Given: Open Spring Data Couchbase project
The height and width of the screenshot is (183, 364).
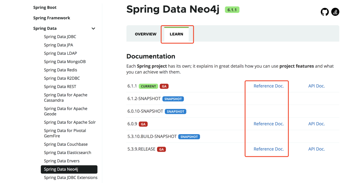Looking at the screenshot, I should pos(66,144).
